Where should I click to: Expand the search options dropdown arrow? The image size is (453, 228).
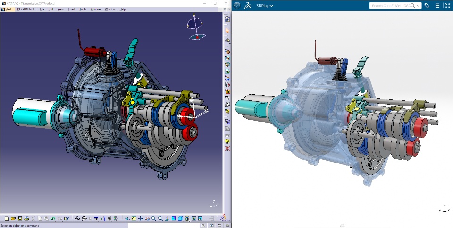418,6
